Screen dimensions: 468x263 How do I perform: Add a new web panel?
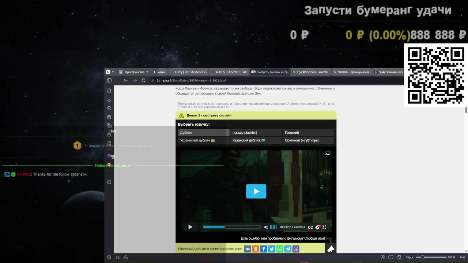point(109,182)
